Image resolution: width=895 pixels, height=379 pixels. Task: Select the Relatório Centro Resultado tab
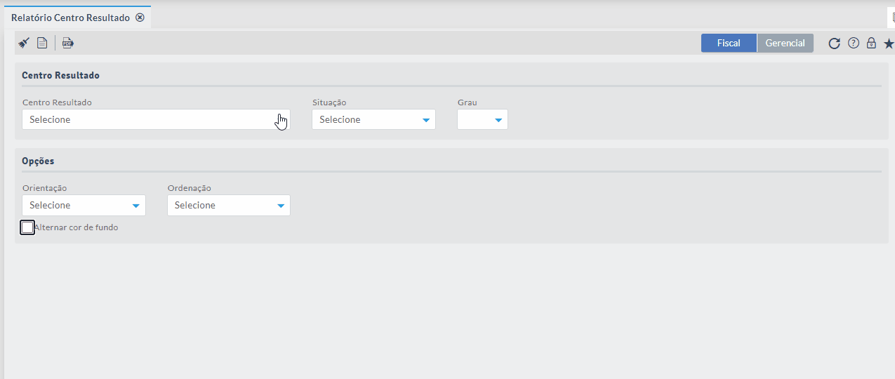point(70,18)
